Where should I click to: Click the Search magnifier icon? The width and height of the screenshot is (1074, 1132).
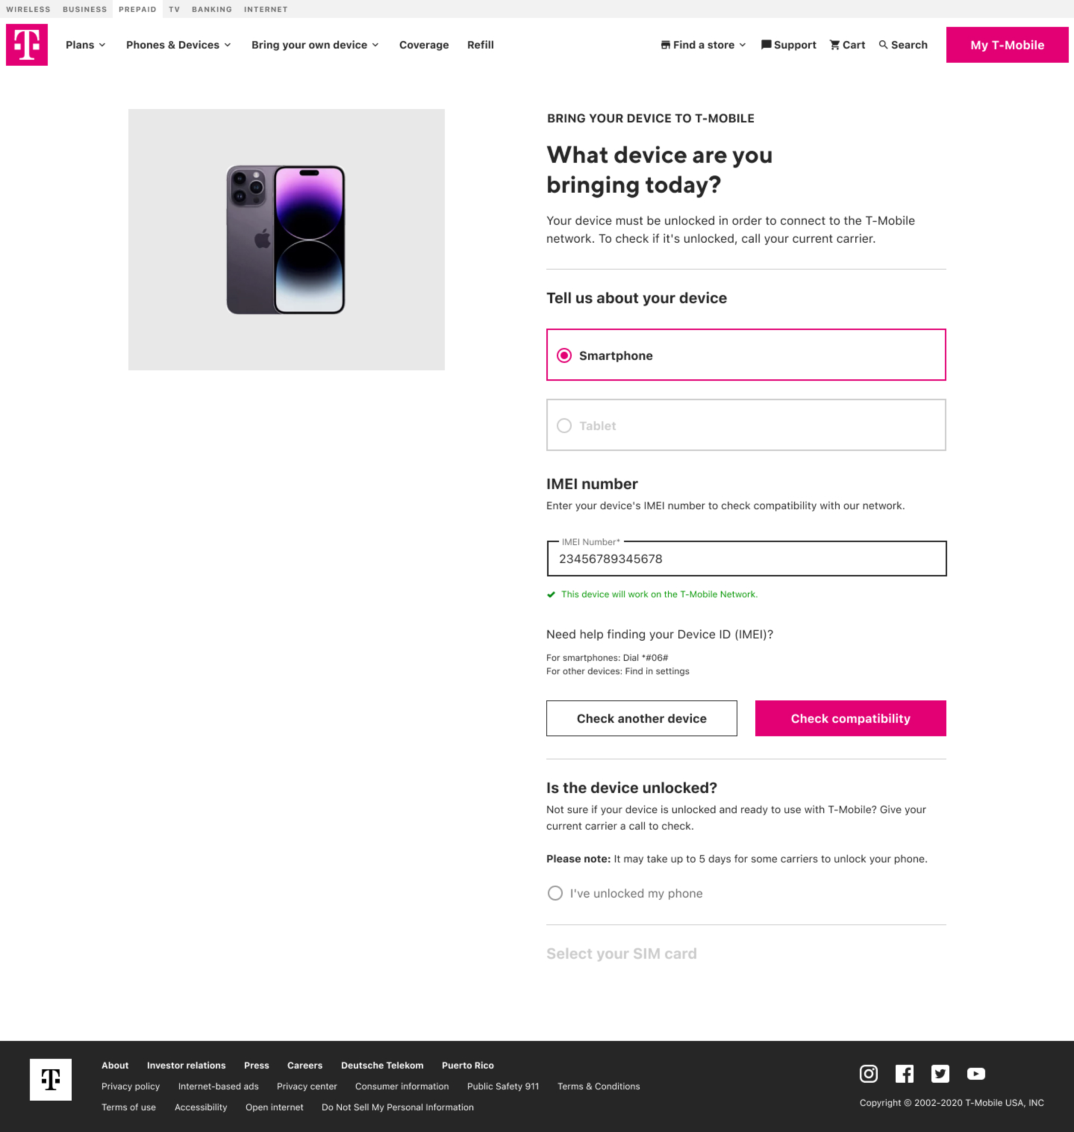click(883, 45)
